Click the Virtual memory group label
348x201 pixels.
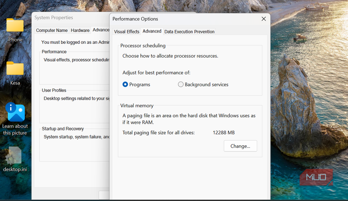(x=137, y=106)
